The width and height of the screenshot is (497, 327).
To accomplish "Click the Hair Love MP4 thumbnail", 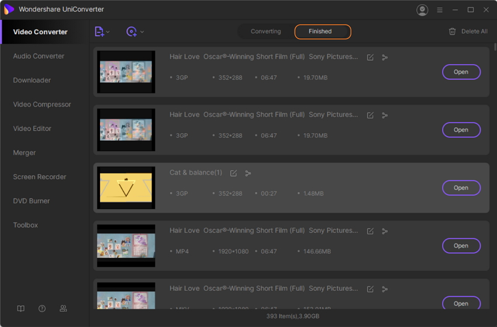I will (x=126, y=246).
